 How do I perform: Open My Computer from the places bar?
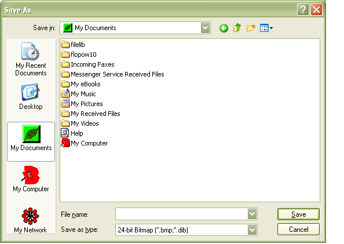(31, 179)
